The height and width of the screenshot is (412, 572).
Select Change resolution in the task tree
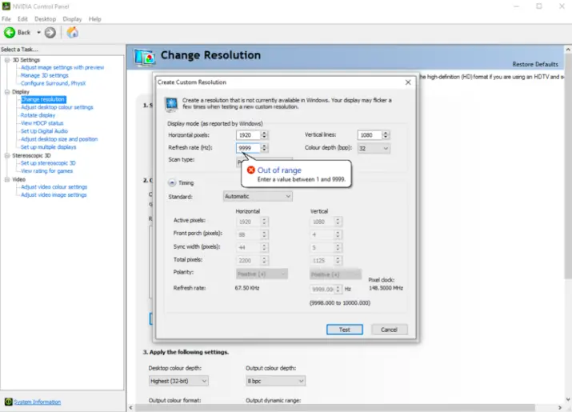pos(43,100)
